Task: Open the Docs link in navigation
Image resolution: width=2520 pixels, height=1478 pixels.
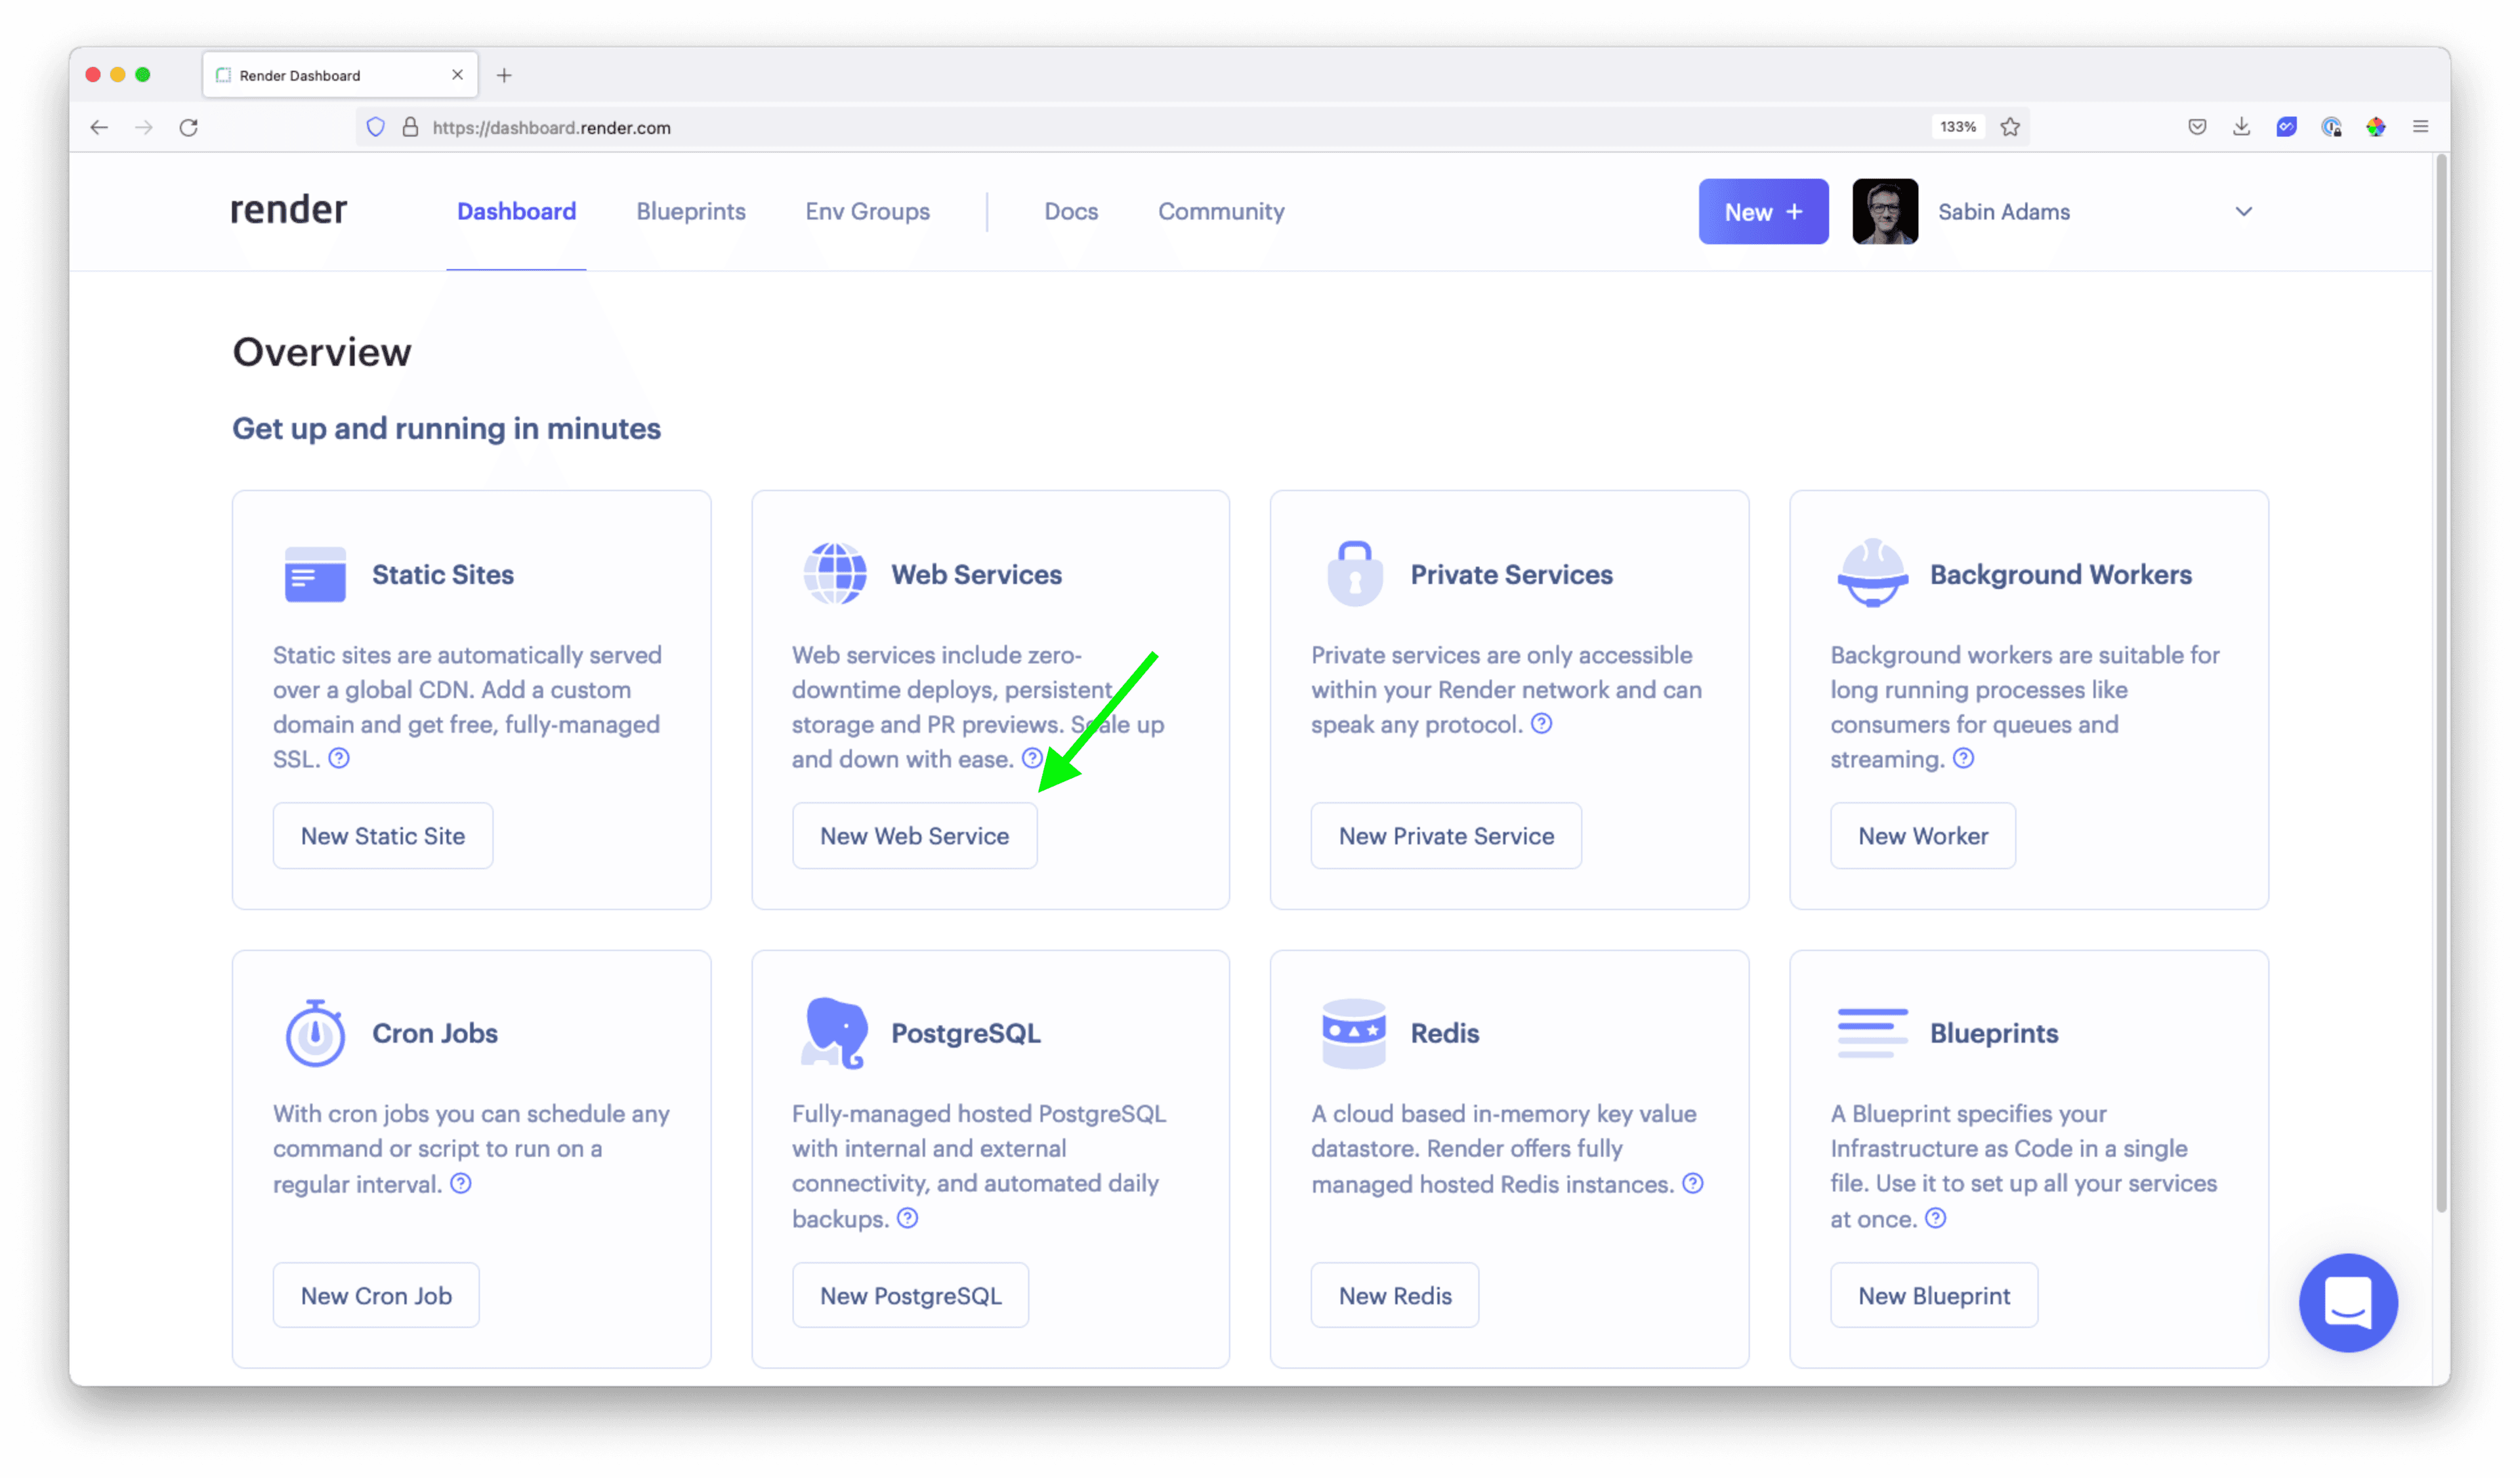Action: (1070, 212)
